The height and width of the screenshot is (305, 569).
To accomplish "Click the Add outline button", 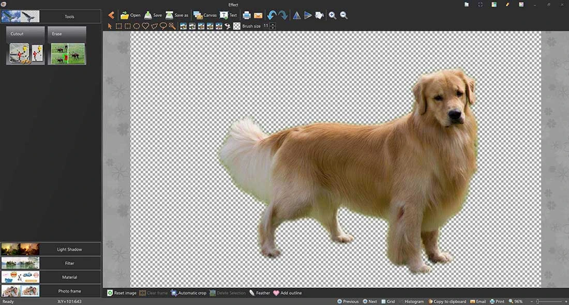I will tap(288, 293).
